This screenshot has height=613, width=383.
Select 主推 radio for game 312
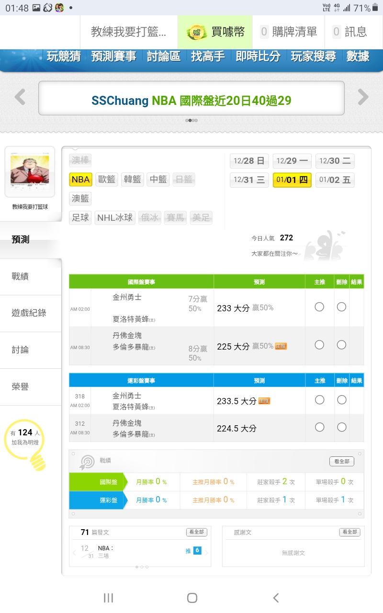(319, 427)
